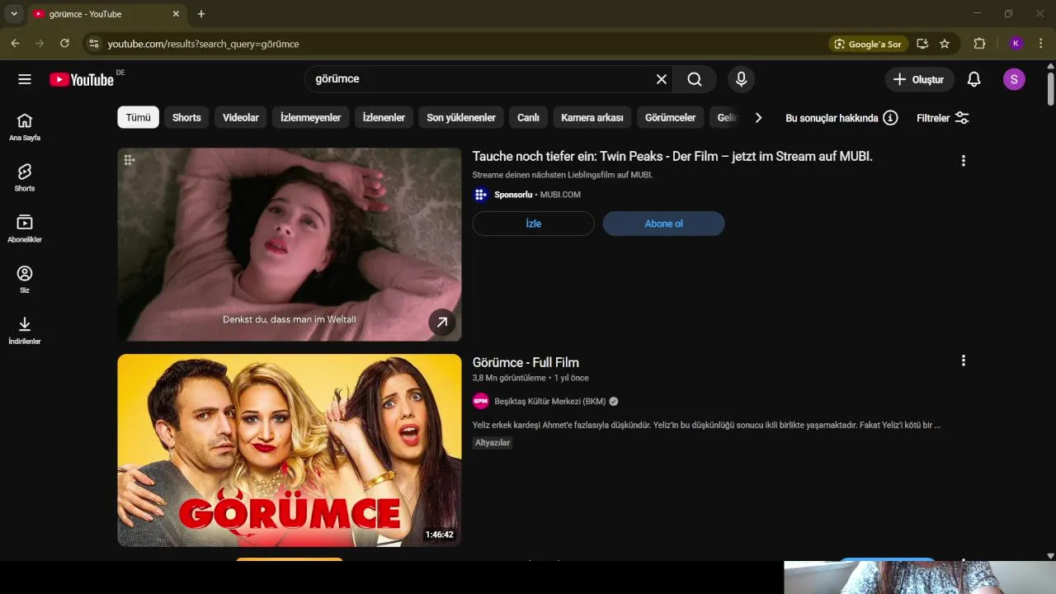This screenshot has width=1056, height=594.
Task: Click the 1:46:42 duration badge
Action: tap(439, 535)
